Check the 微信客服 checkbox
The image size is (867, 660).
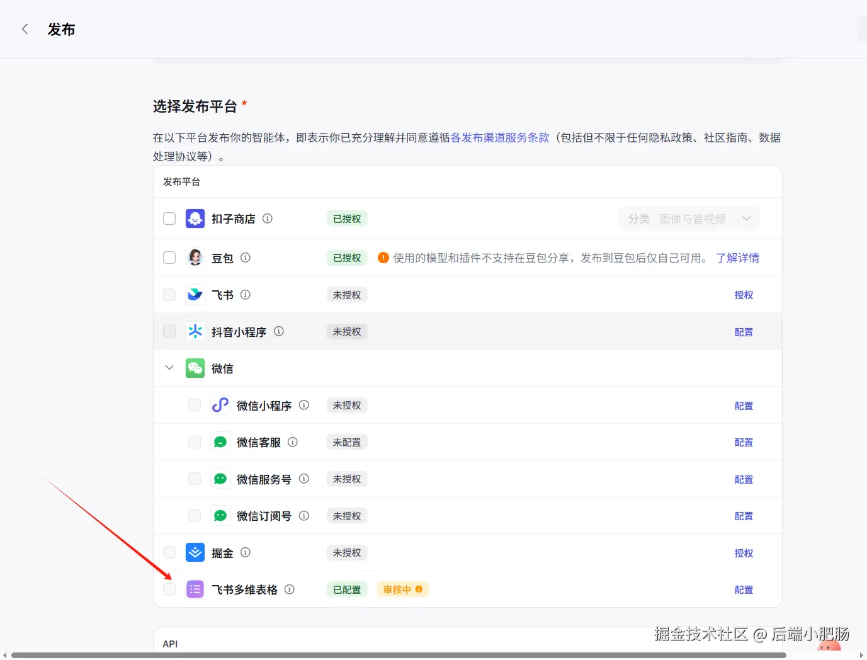(195, 442)
